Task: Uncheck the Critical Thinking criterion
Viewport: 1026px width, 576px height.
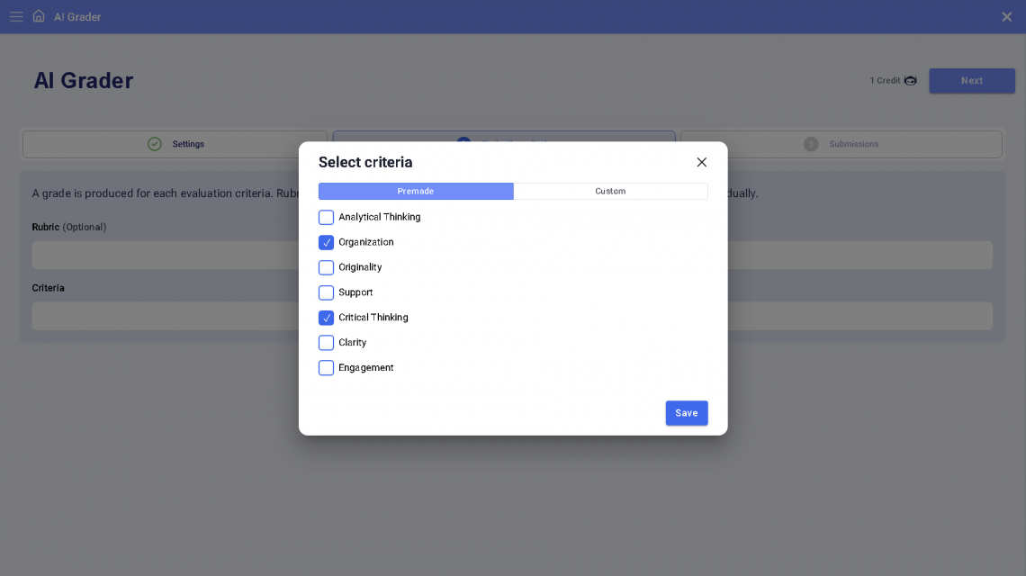Action: (x=326, y=318)
